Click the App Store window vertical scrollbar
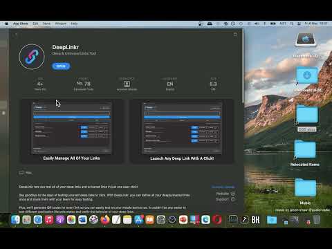The width and height of the screenshot is (332, 249). coord(243,67)
